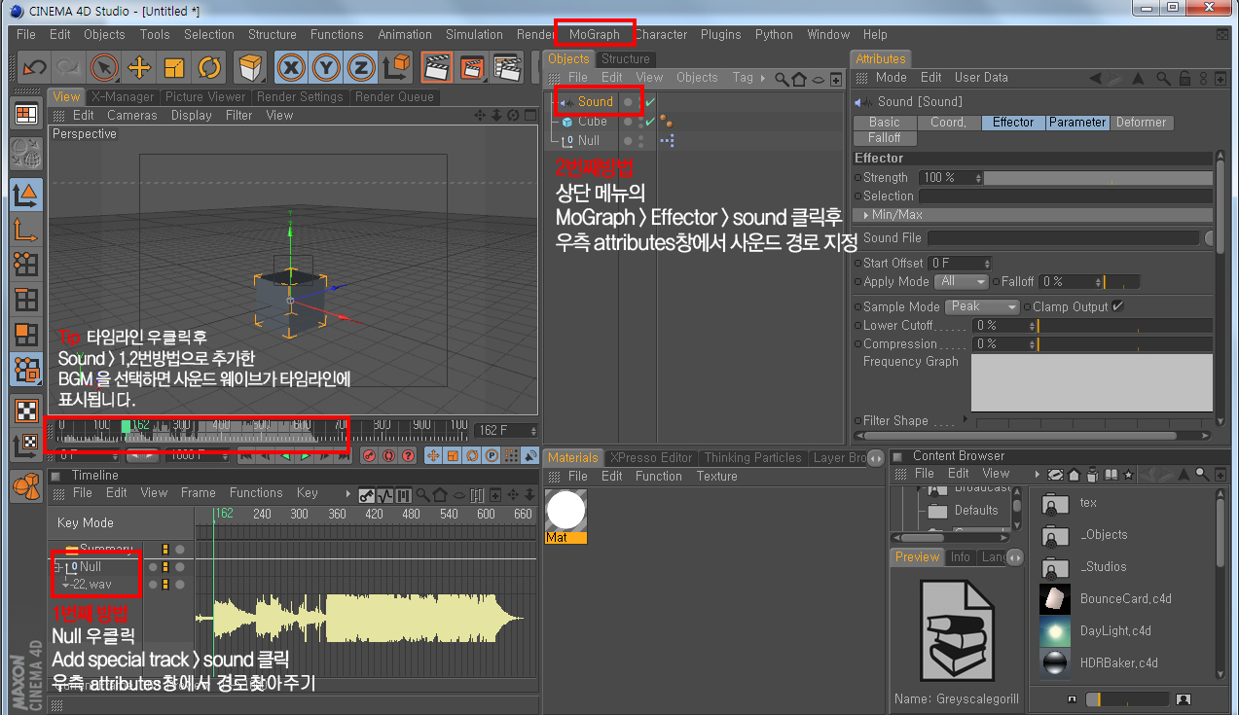1239x715 pixels.
Task: Open the Coord. attributes tab button
Action: pyautogui.click(x=948, y=123)
